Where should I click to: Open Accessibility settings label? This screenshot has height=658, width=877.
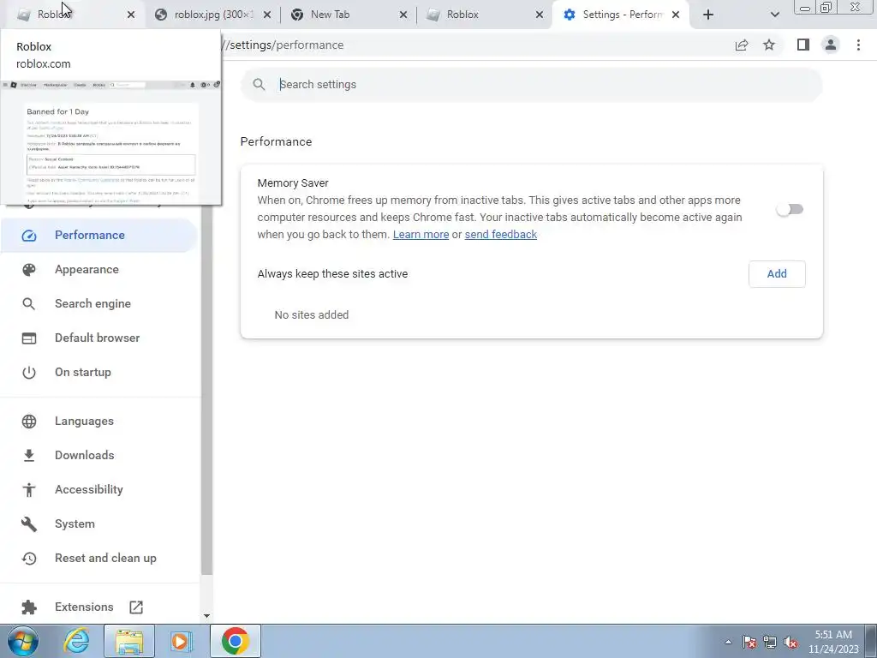[x=89, y=489]
